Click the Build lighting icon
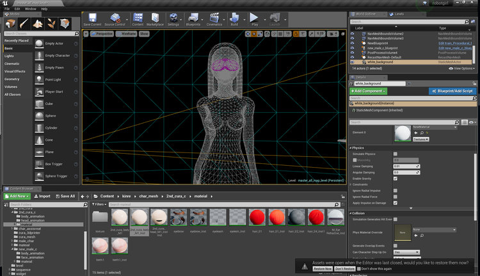480x276 pixels. pyautogui.click(x=234, y=18)
